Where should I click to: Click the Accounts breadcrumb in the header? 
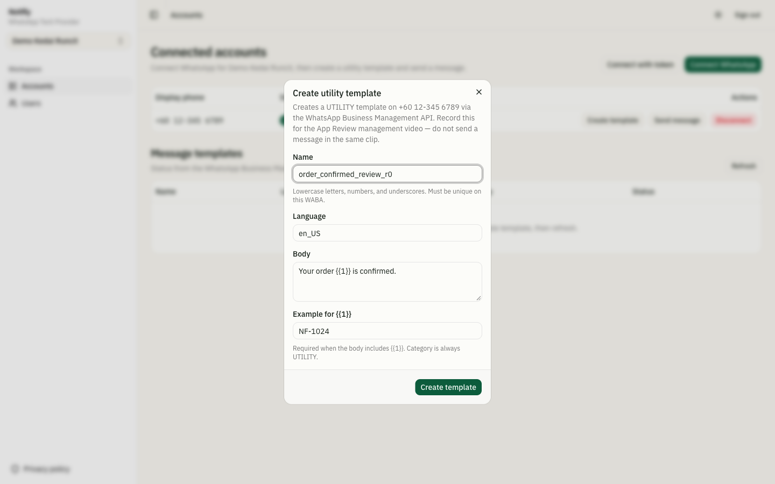(x=186, y=15)
